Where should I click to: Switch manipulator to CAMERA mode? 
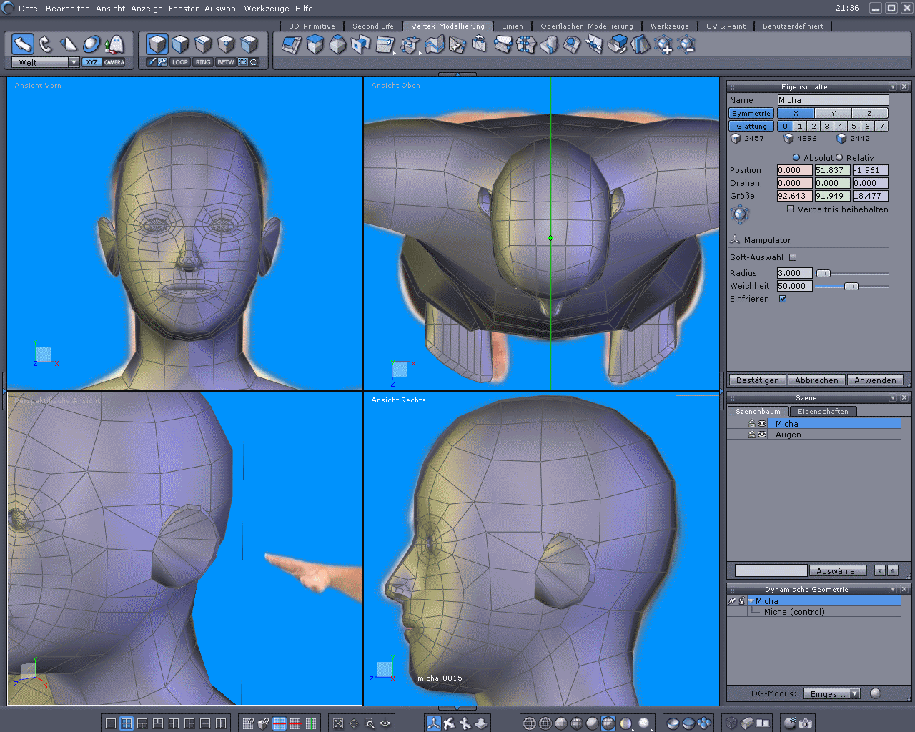(114, 62)
